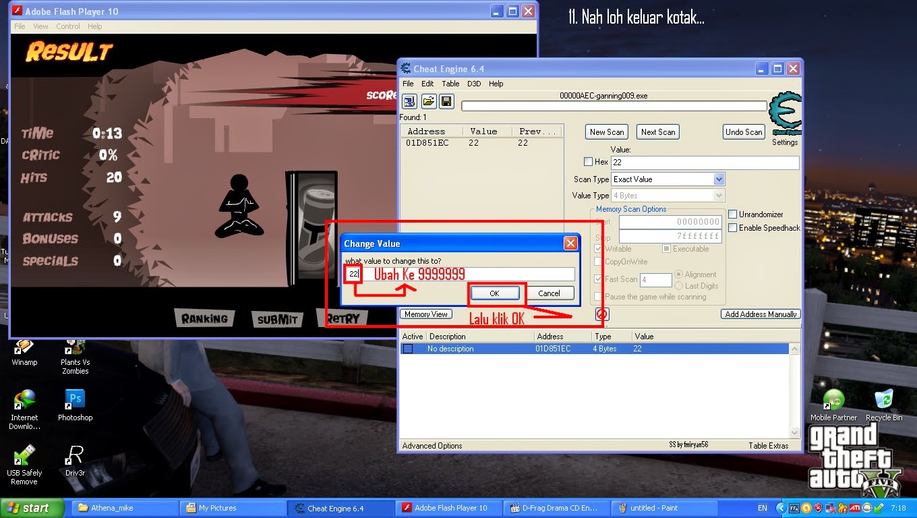917x518 pixels.
Task: Click the address list scrollbar down arrow
Action: (x=795, y=432)
